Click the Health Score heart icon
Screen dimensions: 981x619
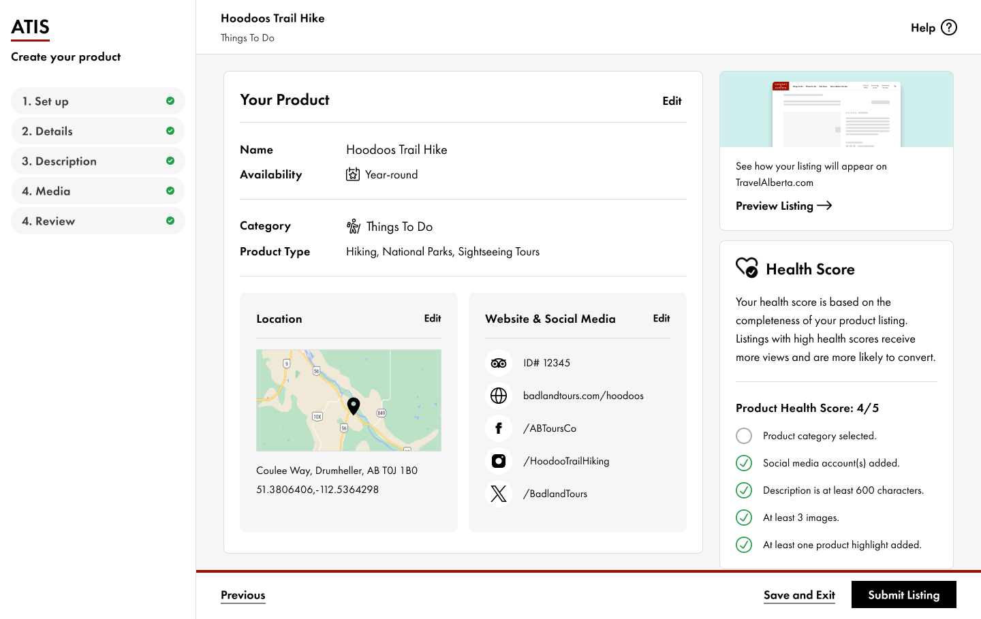(747, 268)
